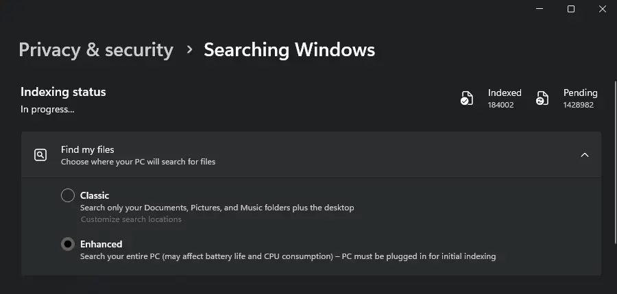This screenshot has height=294, width=617.
Task: Click the Find my files title
Action: (87, 149)
